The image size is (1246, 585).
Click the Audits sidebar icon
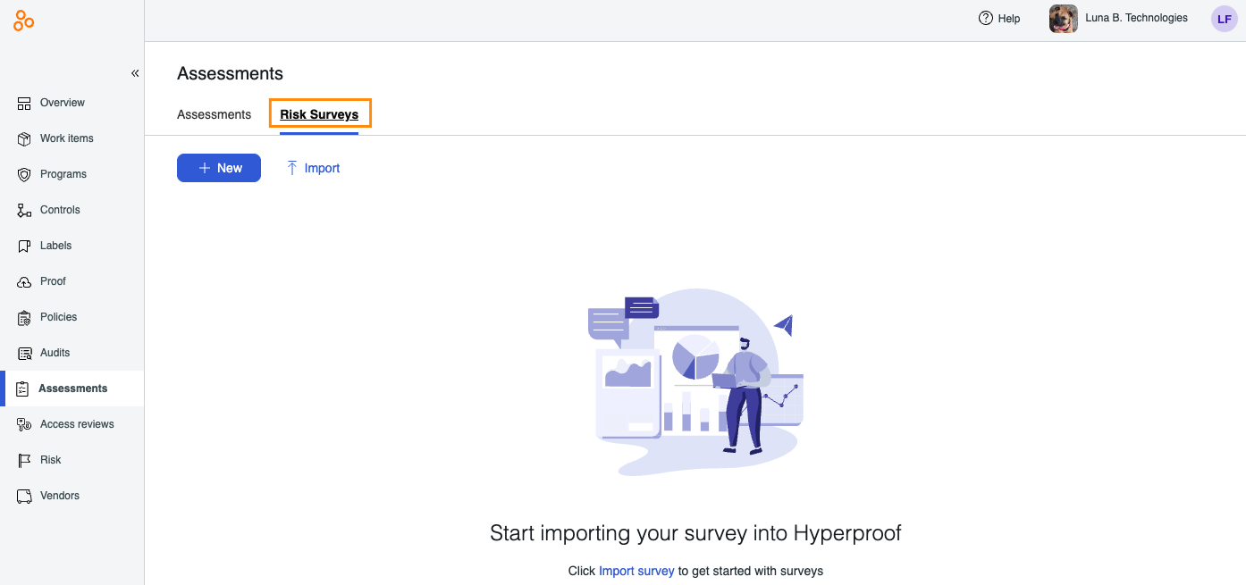[25, 352]
